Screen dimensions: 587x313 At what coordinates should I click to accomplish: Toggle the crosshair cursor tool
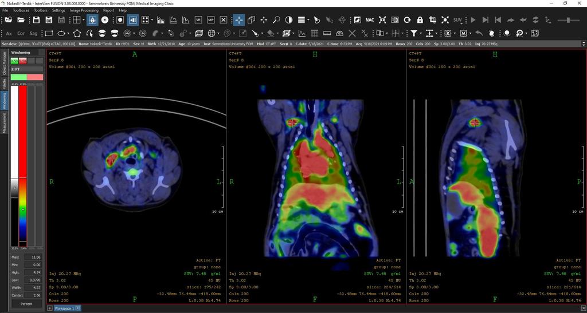(x=239, y=20)
